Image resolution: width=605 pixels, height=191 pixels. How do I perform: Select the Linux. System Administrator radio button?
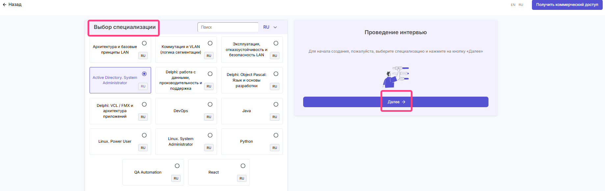click(210, 135)
